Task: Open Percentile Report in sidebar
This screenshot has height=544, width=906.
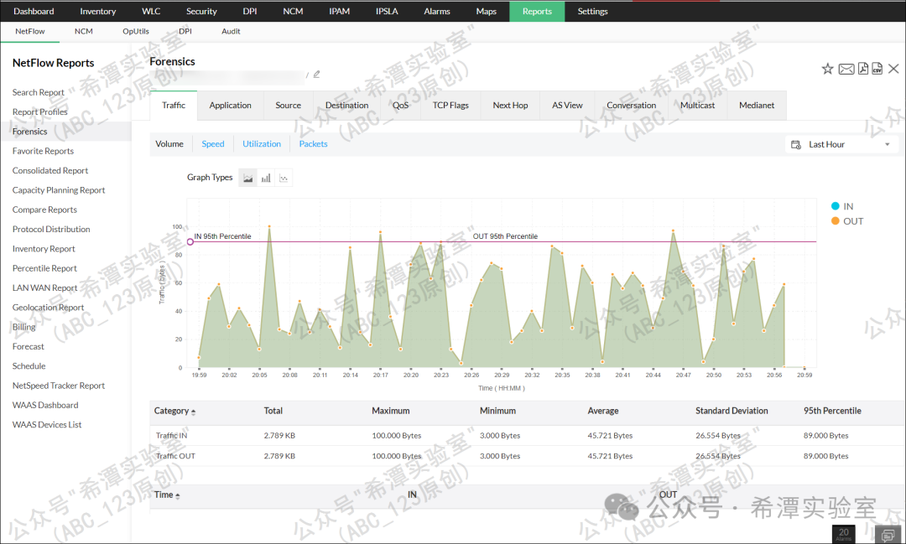Action: [44, 268]
